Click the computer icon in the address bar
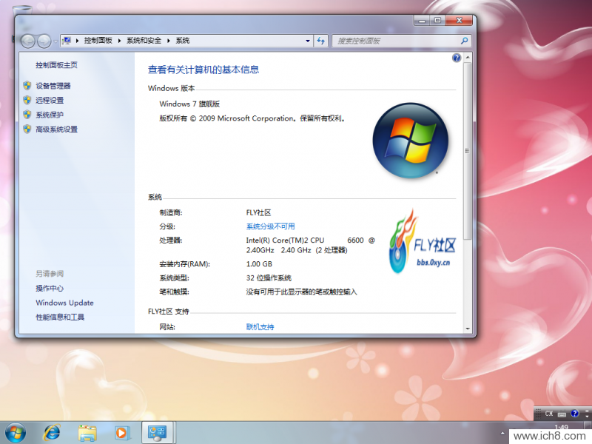592x444 pixels. pos(67,41)
